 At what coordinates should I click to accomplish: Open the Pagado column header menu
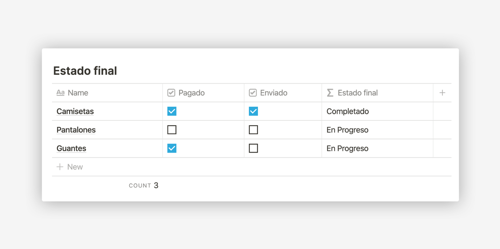click(191, 93)
